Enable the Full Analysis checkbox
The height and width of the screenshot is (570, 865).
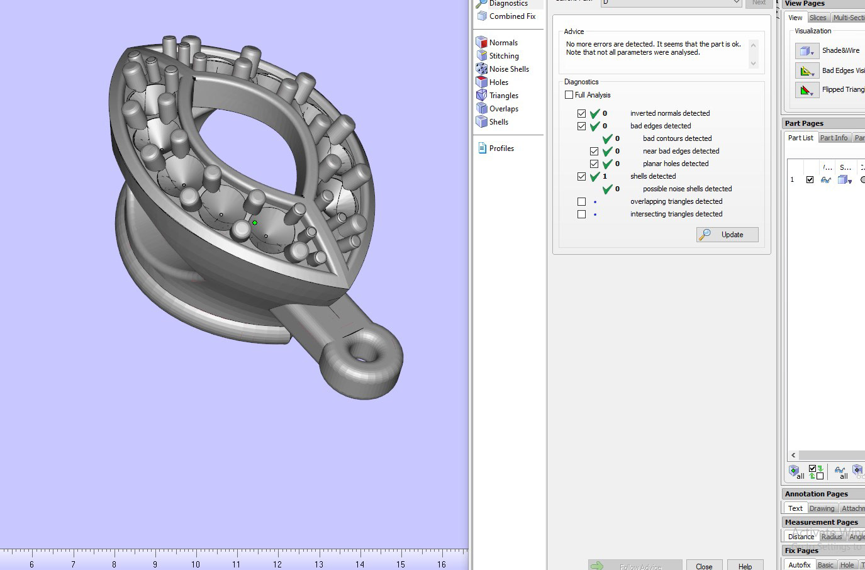(x=569, y=95)
